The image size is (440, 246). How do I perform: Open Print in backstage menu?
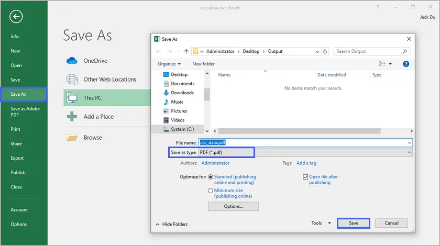click(x=15, y=129)
